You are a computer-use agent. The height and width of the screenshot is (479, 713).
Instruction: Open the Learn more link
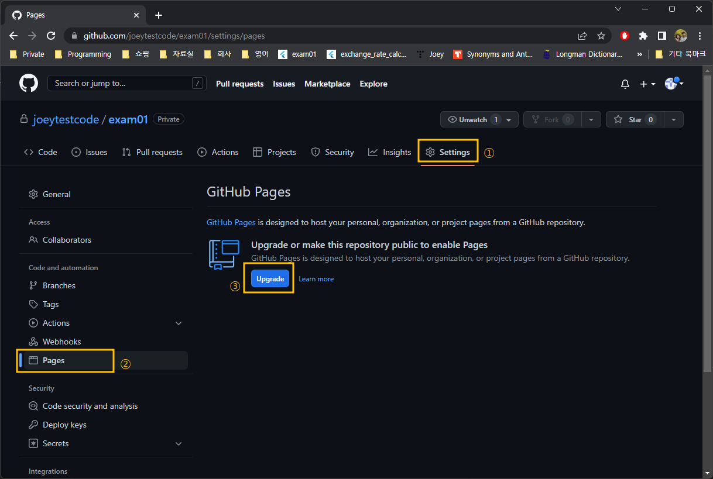click(316, 279)
